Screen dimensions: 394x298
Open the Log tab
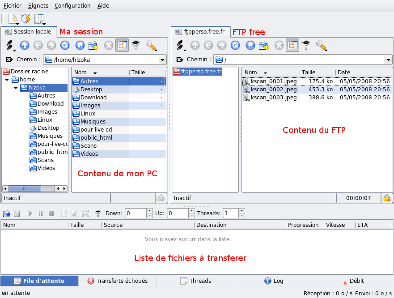pyautogui.click(x=274, y=281)
